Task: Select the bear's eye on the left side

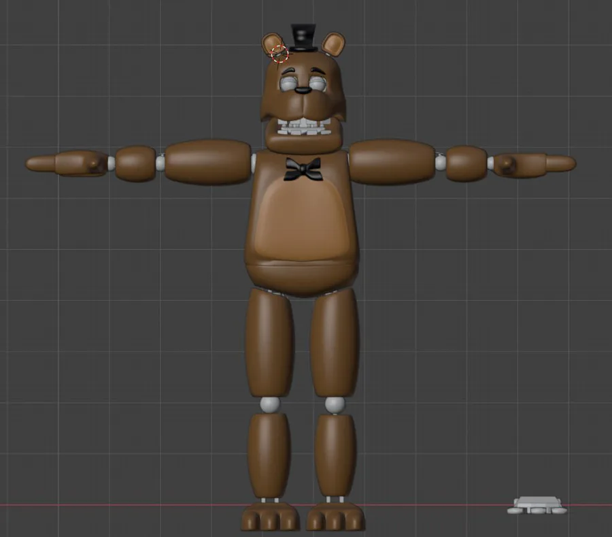Action: [x=288, y=84]
